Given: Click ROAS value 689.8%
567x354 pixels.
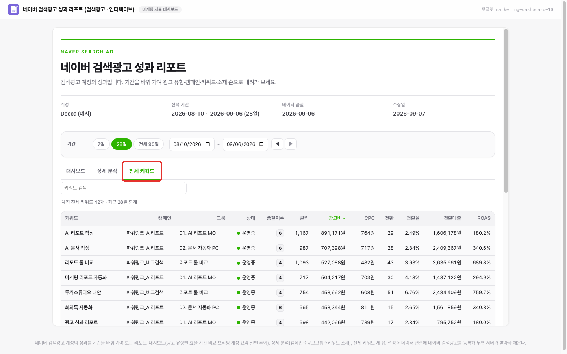Looking at the screenshot, I should pos(482,263).
